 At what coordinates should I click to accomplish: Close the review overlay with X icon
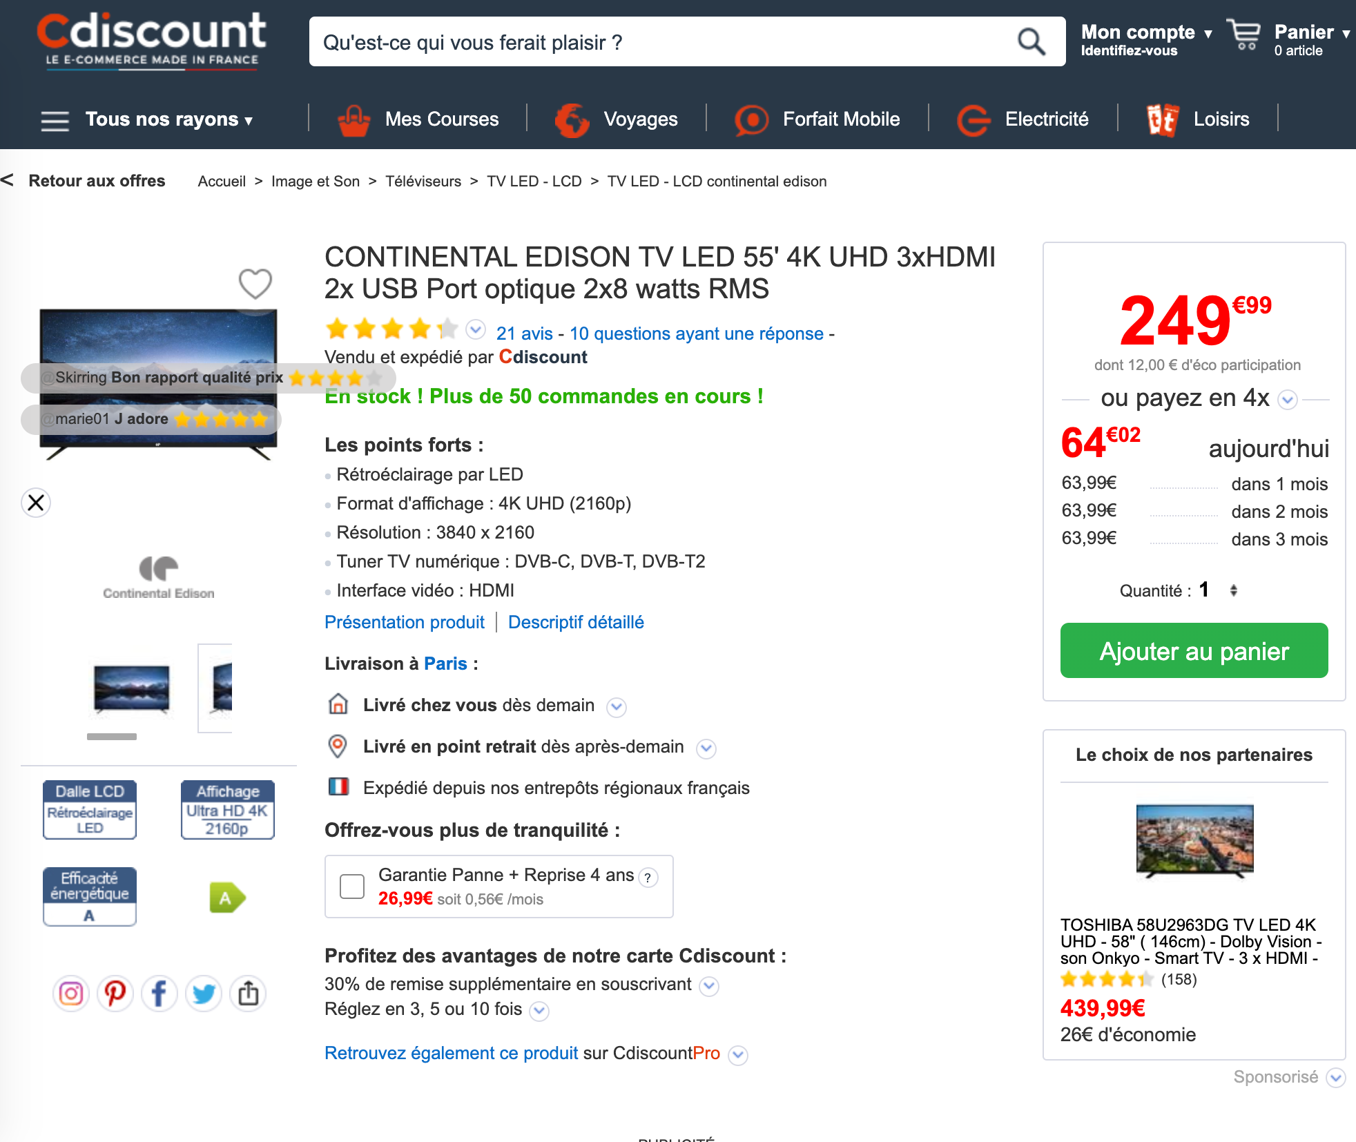click(x=37, y=502)
